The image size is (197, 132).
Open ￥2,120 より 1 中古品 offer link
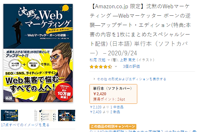tap(107, 107)
